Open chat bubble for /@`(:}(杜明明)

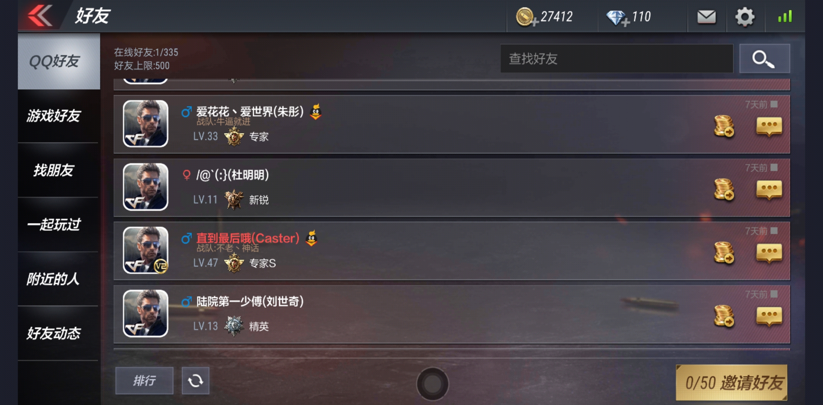tap(769, 190)
